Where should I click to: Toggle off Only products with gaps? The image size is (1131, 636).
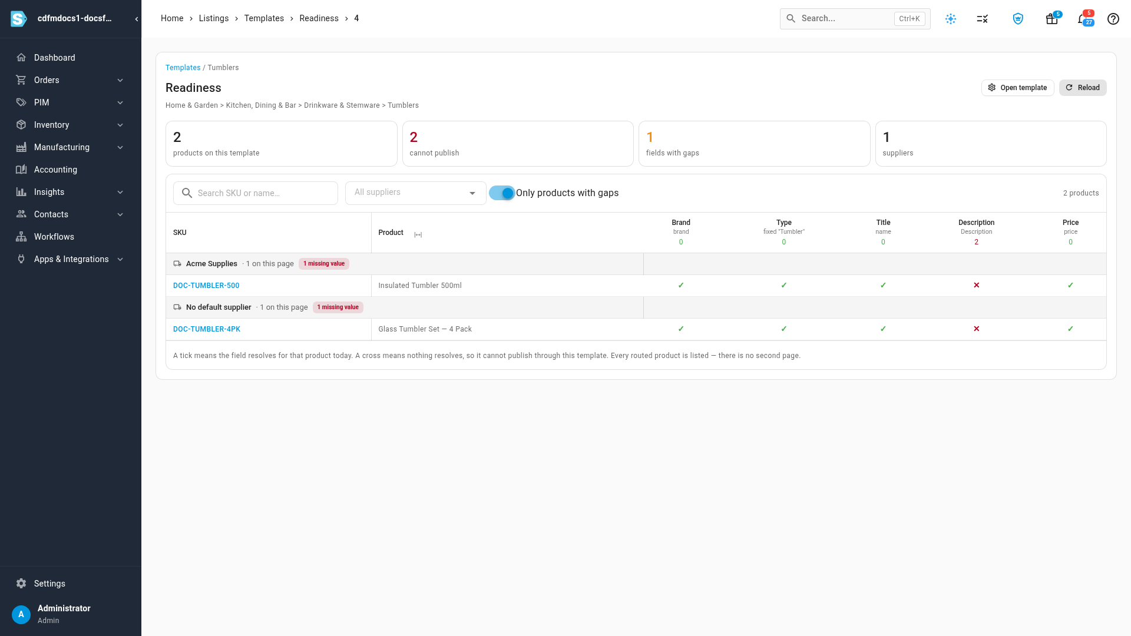(x=502, y=193)
